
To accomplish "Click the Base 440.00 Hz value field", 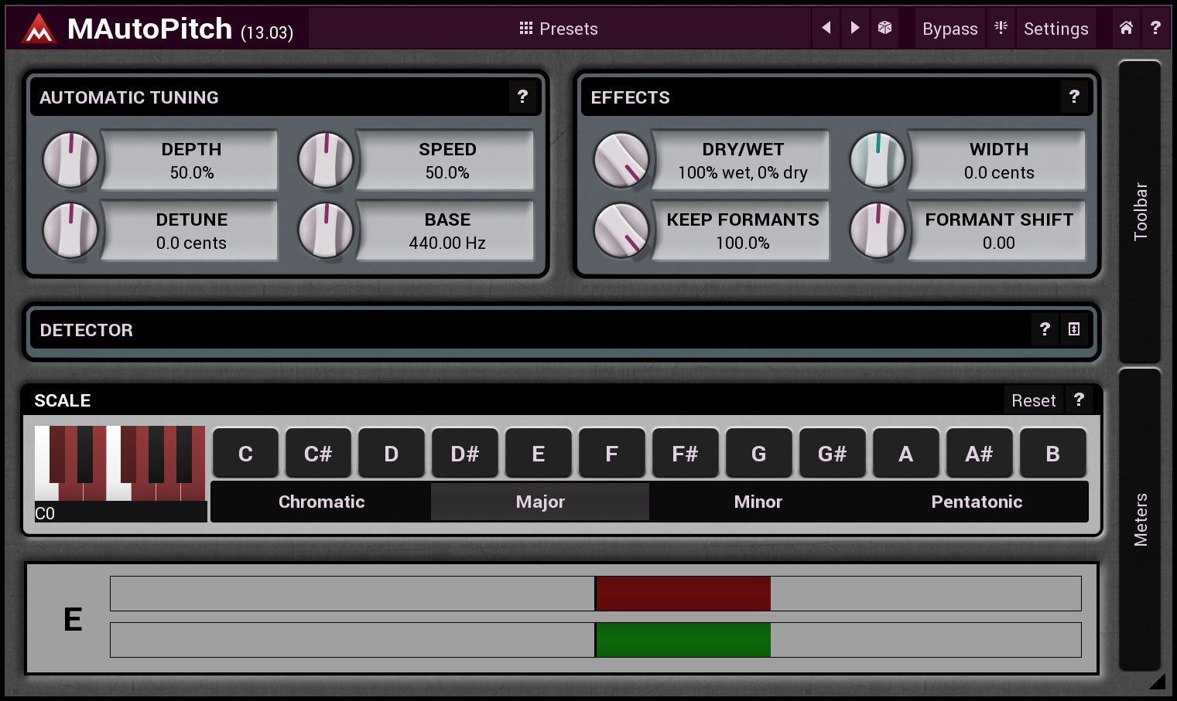I will point(447,231).
